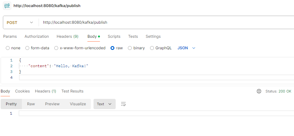Screen dimensions: 294x136
Task: Click the request URL input field
Action: [161, 22]
